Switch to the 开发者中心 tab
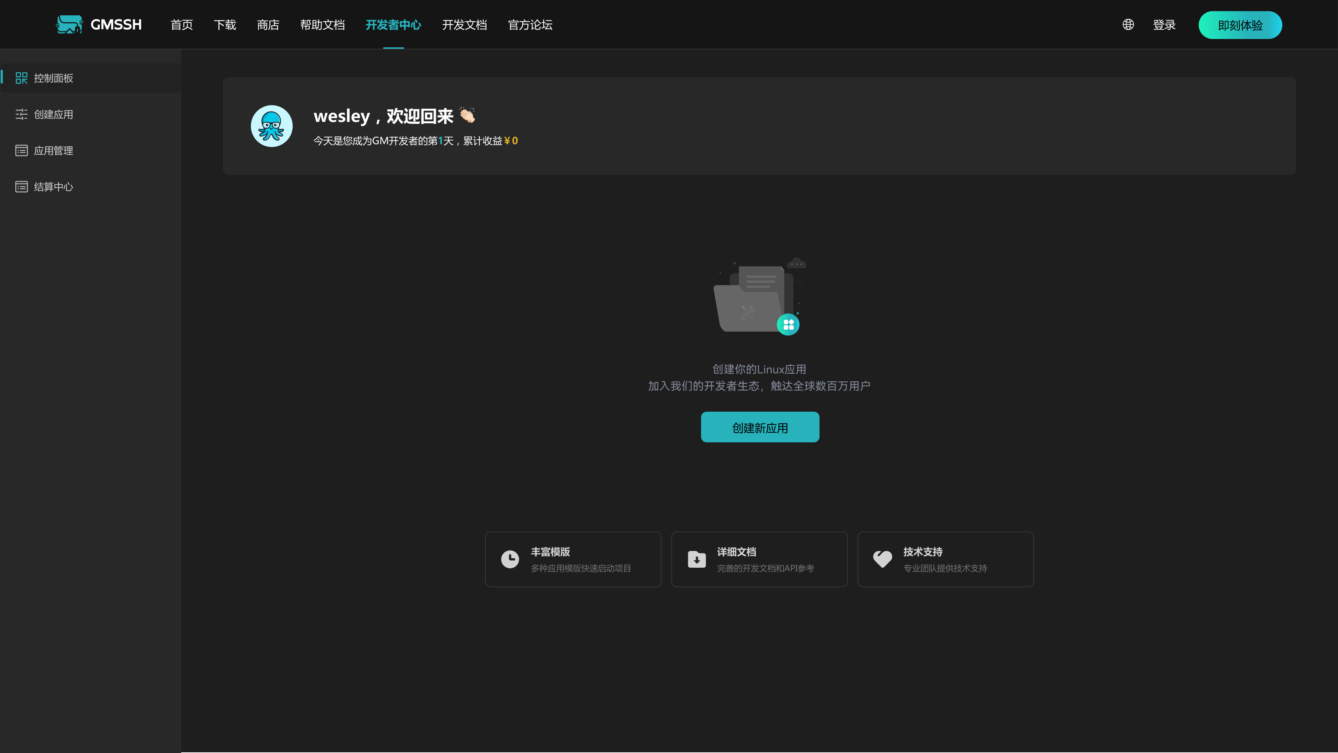Screen dimensions: 1338x753 [x=393, y=25]
